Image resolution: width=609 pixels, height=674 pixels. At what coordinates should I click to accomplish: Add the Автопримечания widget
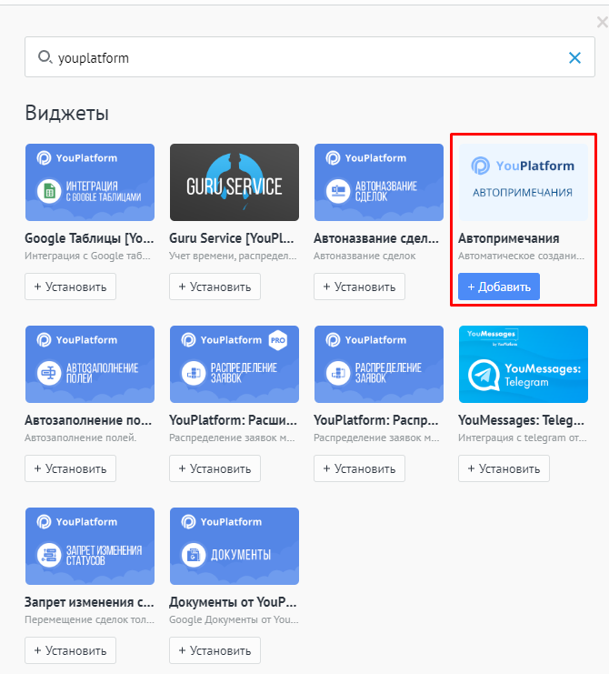(x=499, y=287)
